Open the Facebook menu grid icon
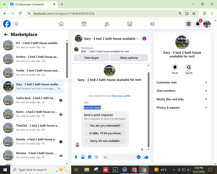217x174 pixels. [x=188, y=24]
